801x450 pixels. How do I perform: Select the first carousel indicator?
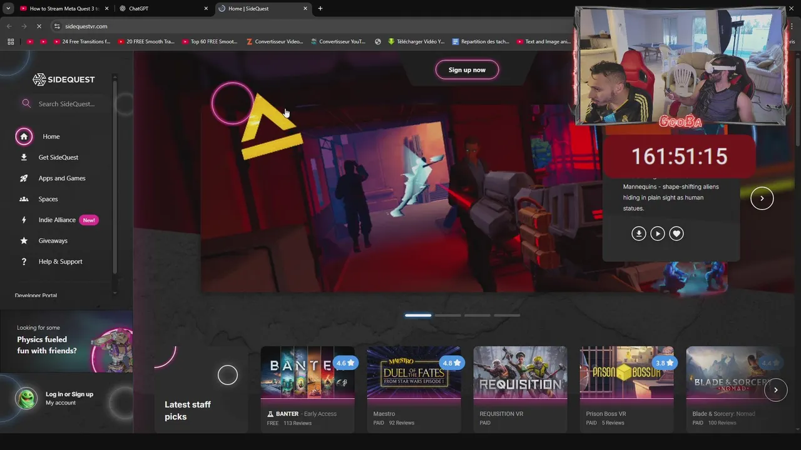418,315
